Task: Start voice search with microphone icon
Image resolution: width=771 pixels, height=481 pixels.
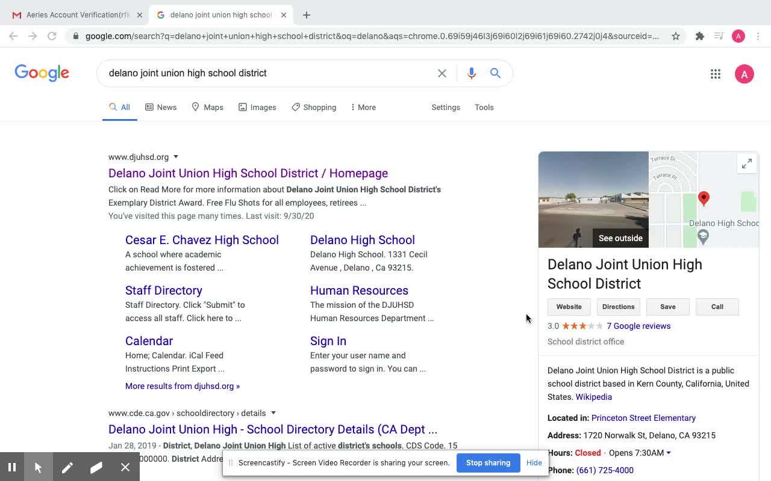Action: [x=472, y=73]
